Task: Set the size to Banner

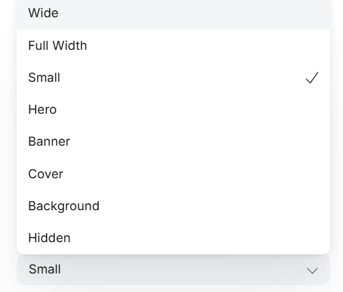Action: point(173,142)
